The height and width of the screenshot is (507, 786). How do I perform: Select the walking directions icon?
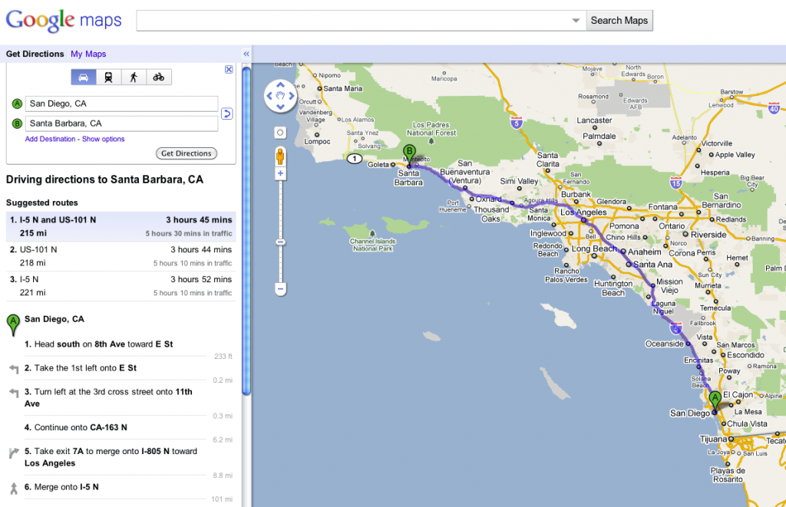[x=134, y=77]
